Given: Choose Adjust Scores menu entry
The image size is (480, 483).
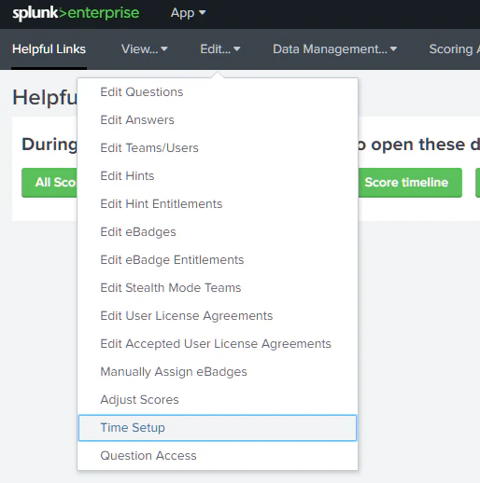Looking at the screenshot, I should coord(218,400).
